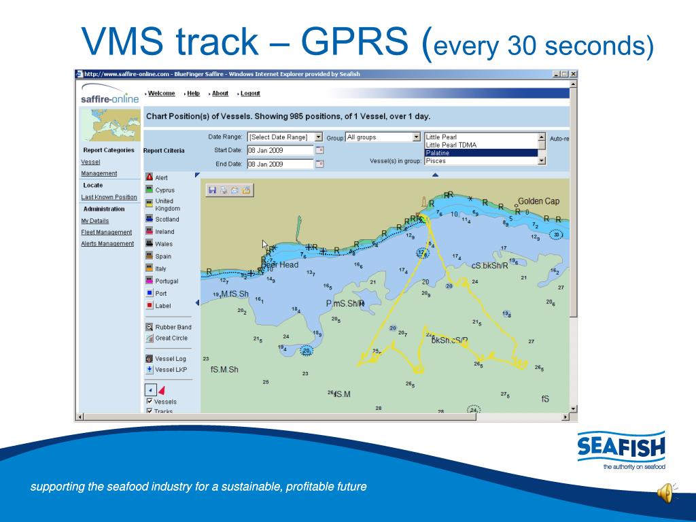696x522 pixels.
Task: Click the Beer Head map label
Action: pos(280,264)
